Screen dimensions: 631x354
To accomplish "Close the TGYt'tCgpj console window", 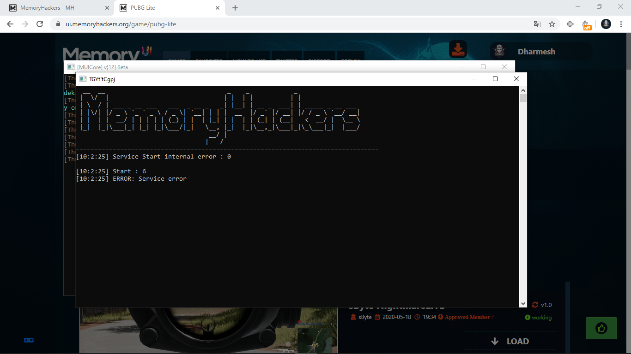I will (516, 79).
